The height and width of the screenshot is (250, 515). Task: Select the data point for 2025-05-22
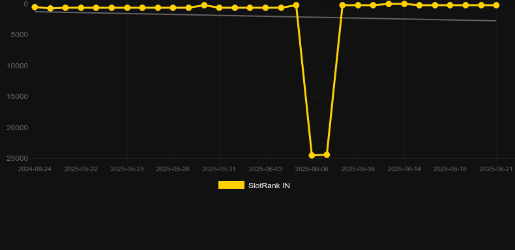click(81, 8)
